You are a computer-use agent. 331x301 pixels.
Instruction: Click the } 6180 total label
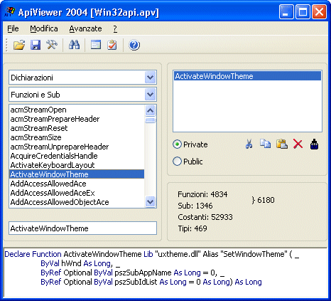263,200
